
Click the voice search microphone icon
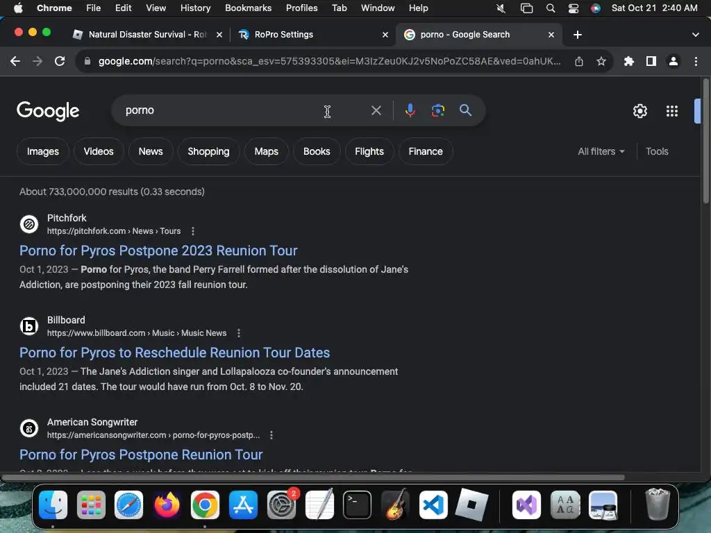(x=410, y=110)
